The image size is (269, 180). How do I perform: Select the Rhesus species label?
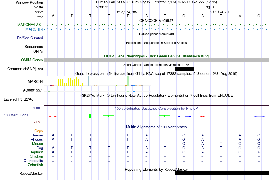click(x=37, y=139)
